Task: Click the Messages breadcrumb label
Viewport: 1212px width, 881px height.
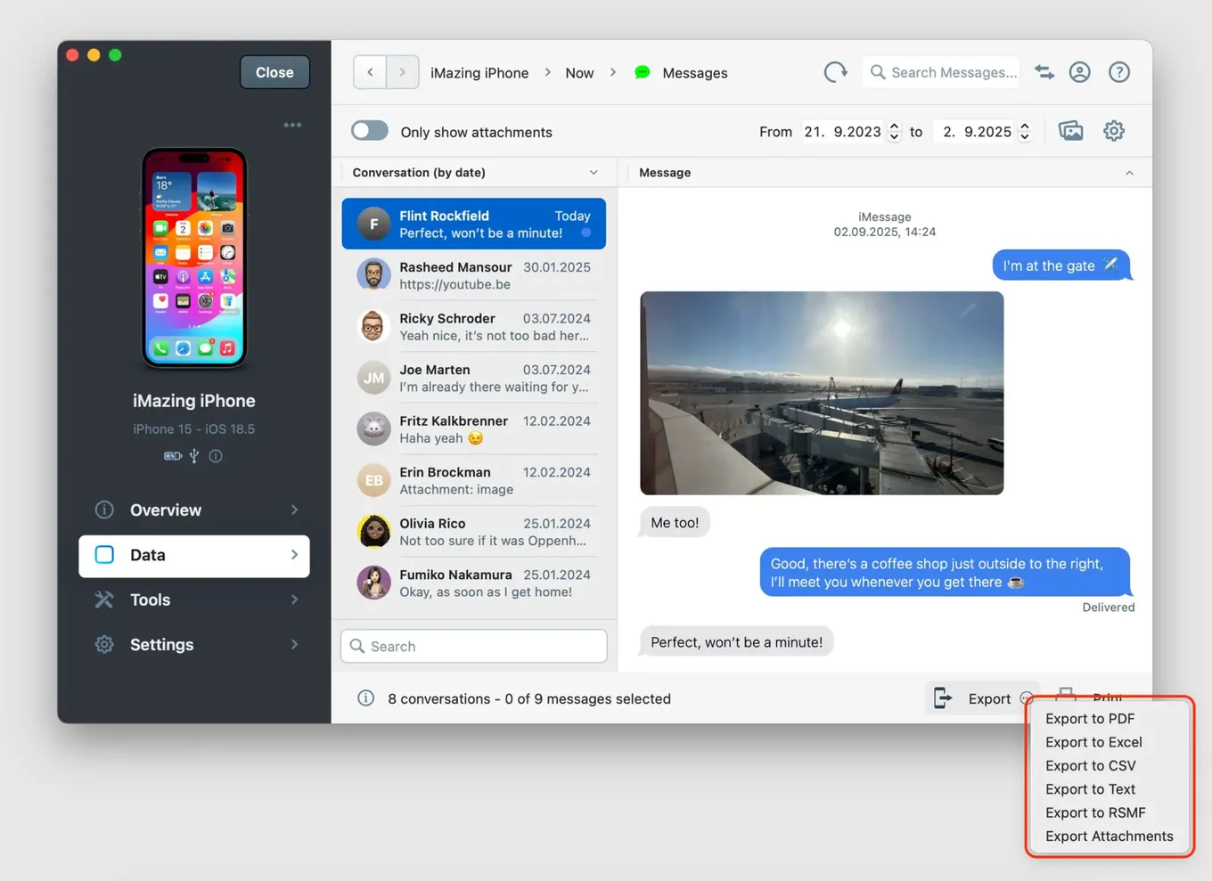Action: (x=695, y=73)
